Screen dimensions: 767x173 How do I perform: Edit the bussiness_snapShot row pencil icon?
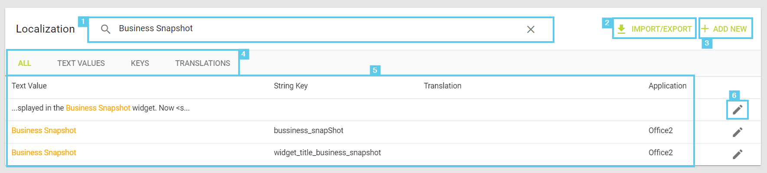737,132
